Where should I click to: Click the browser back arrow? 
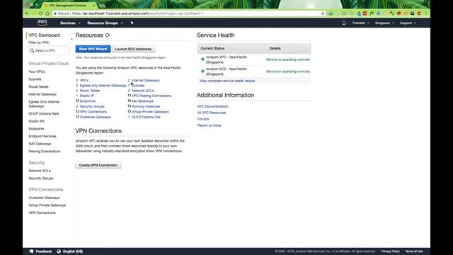[27, 13]
